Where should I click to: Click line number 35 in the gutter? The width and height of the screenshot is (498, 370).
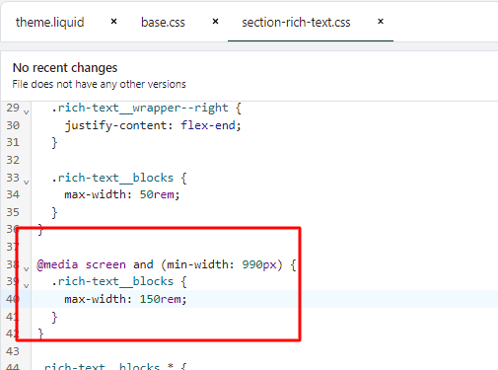(x=13, y=212)
